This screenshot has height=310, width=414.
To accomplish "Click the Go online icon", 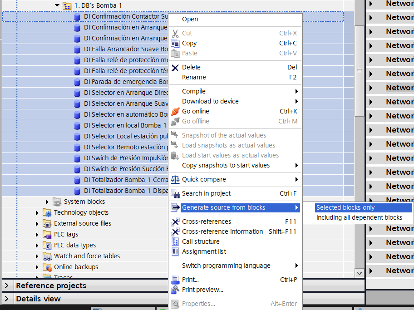I will pyautogui.click(x=175, y=112).
